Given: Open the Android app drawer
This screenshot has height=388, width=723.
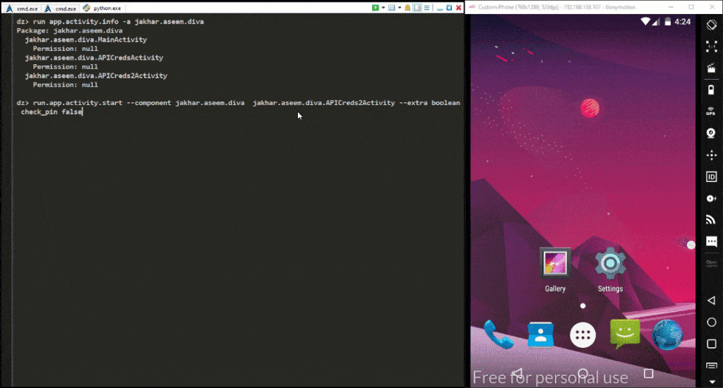Looking at the screenshot, I should 582,335.
